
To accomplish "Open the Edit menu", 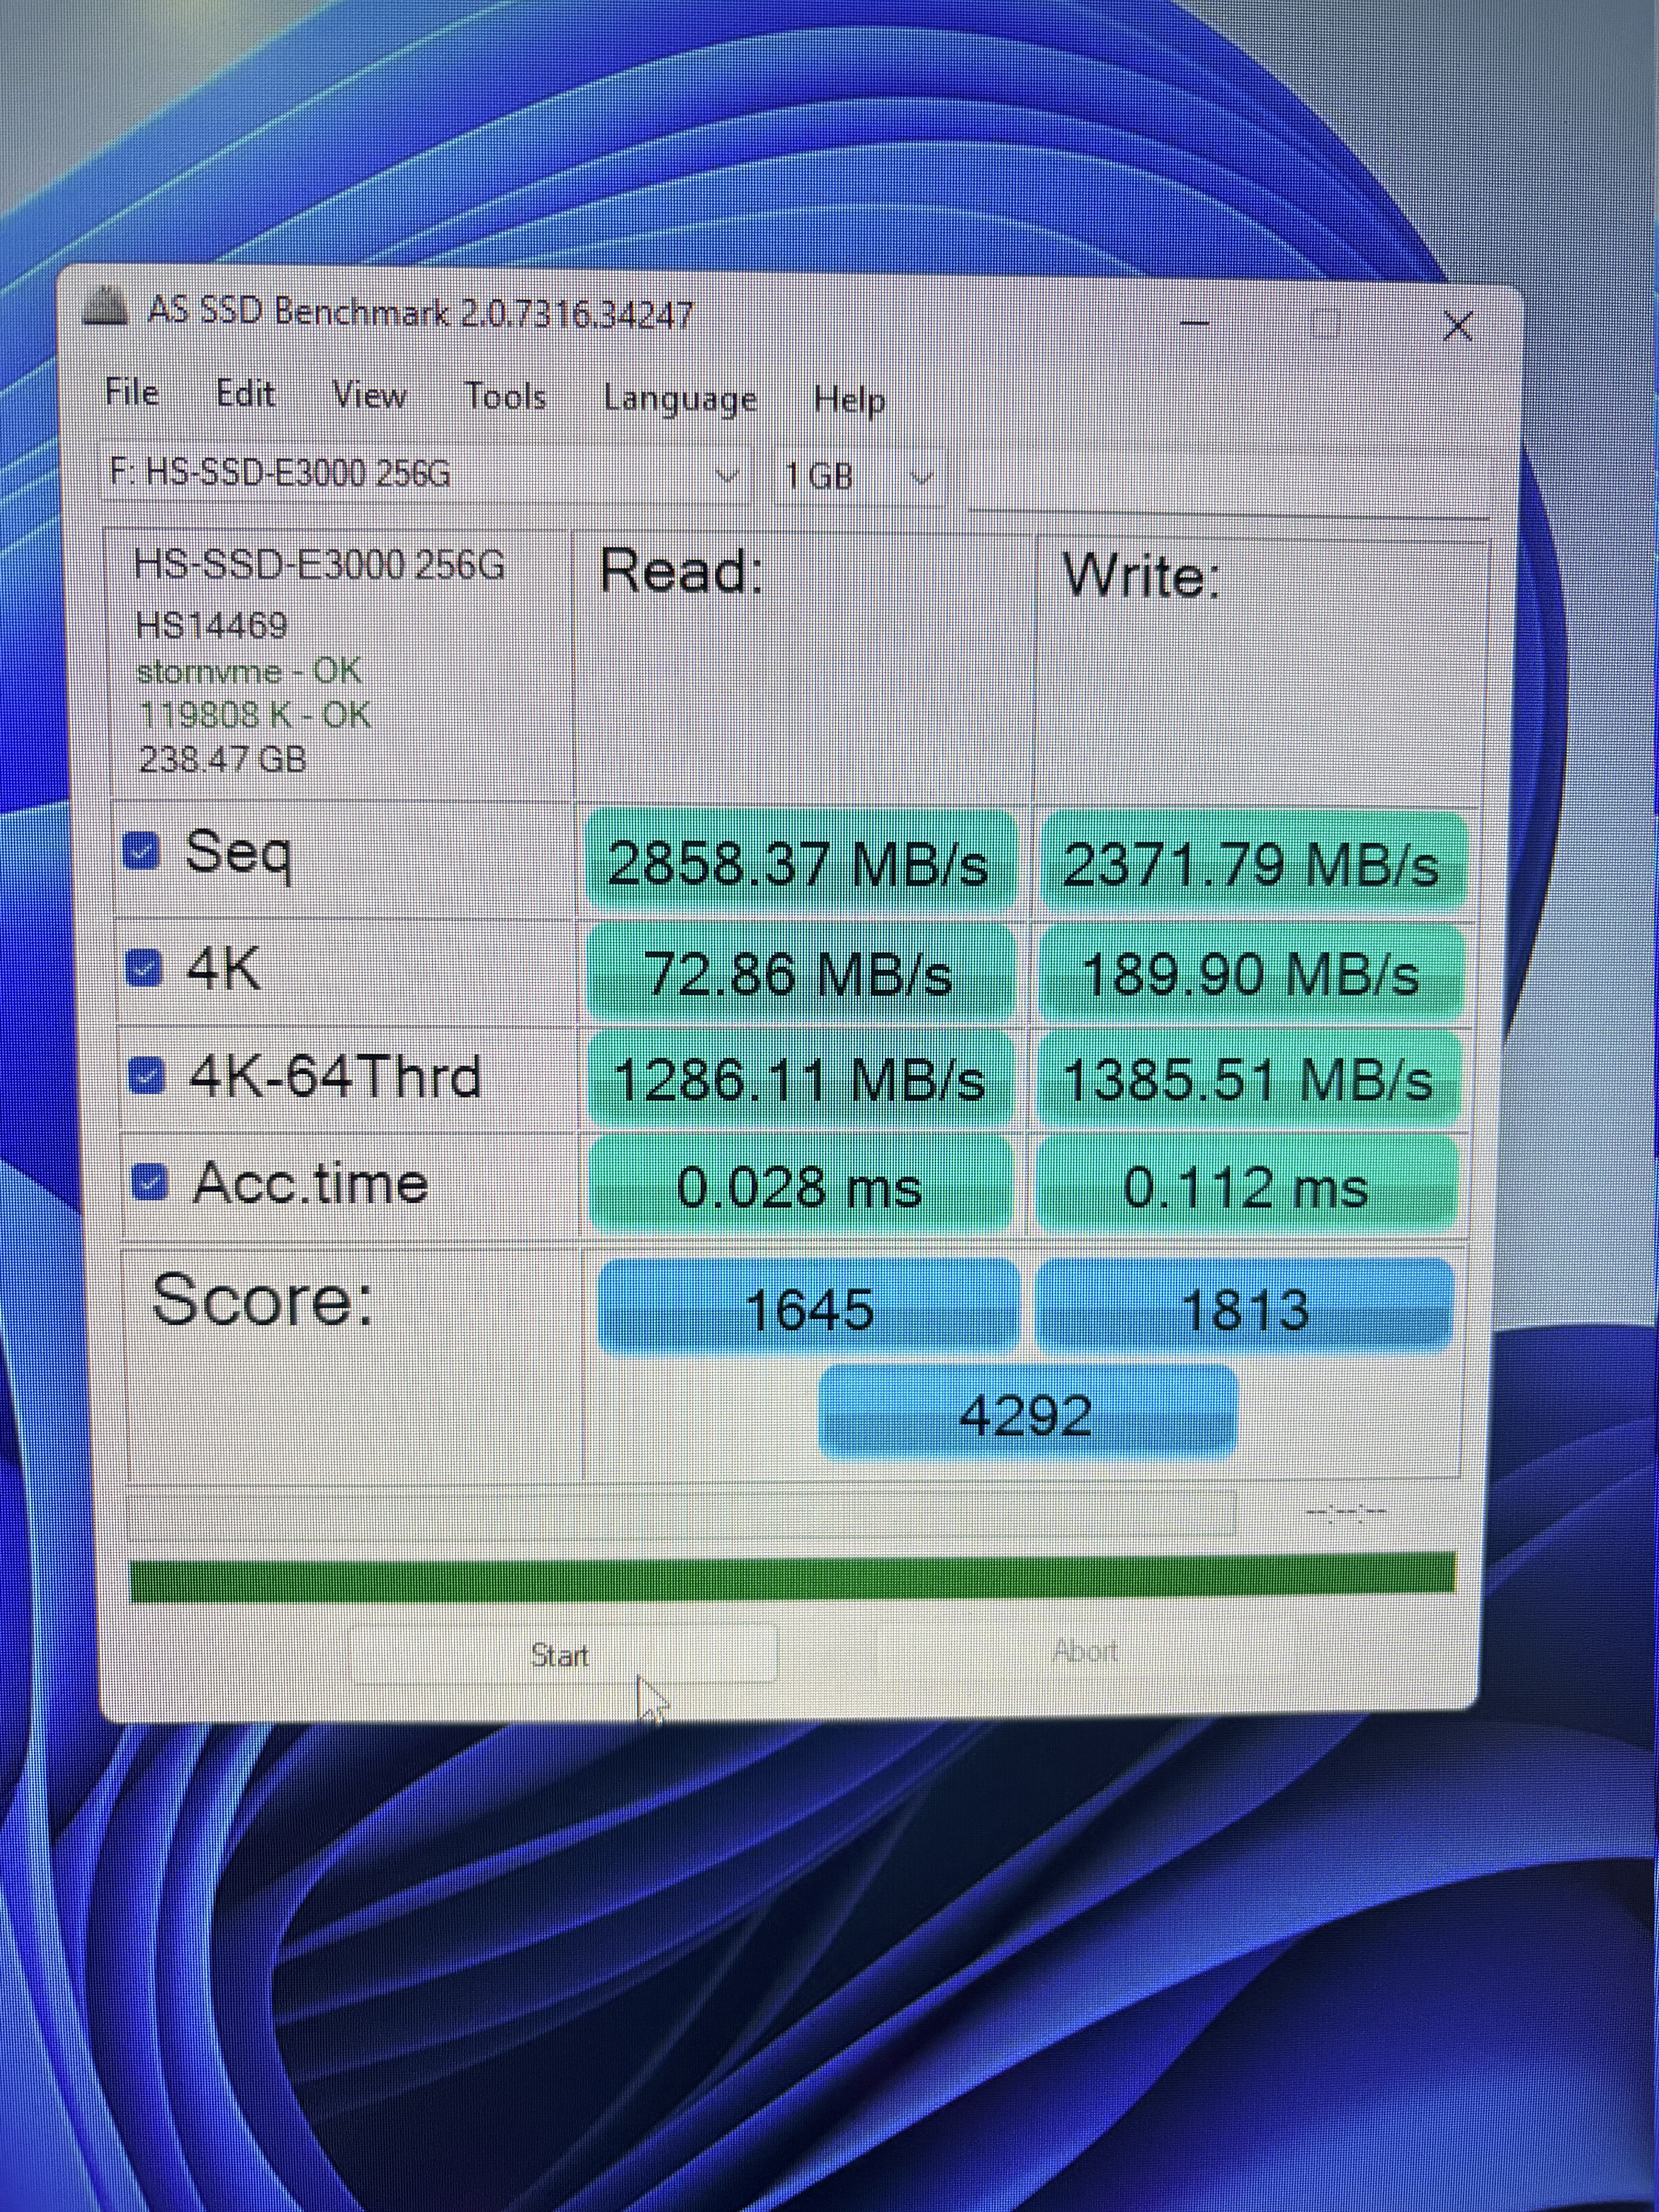I will 245,394.
